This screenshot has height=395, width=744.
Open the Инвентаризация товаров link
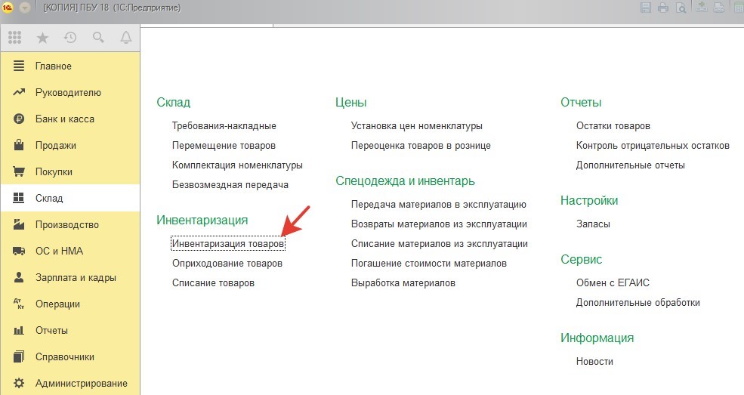(228, 244)
